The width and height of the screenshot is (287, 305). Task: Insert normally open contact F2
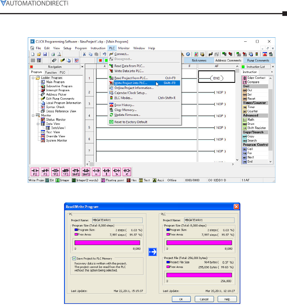35,172
